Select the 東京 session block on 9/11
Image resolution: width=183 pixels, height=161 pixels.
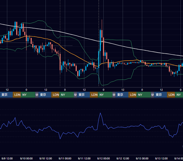(83, 95)
